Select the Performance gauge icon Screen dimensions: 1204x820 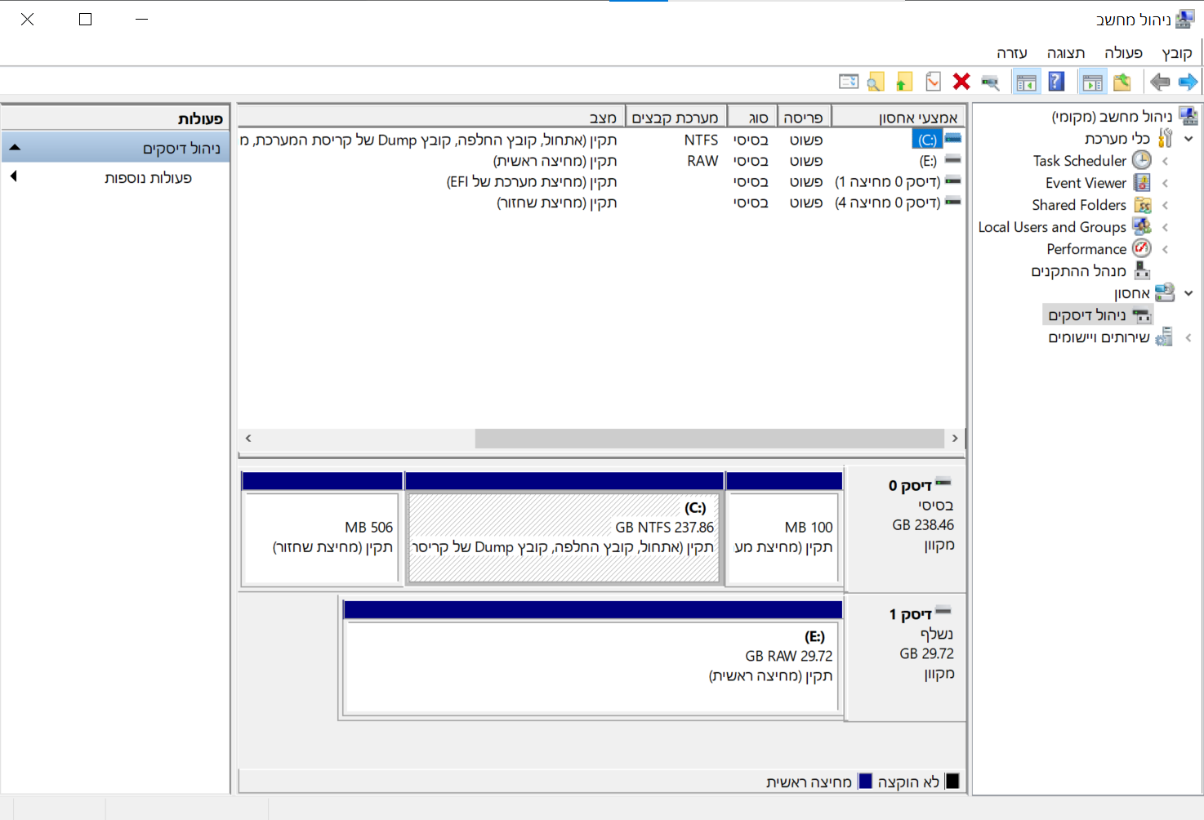1142,248
